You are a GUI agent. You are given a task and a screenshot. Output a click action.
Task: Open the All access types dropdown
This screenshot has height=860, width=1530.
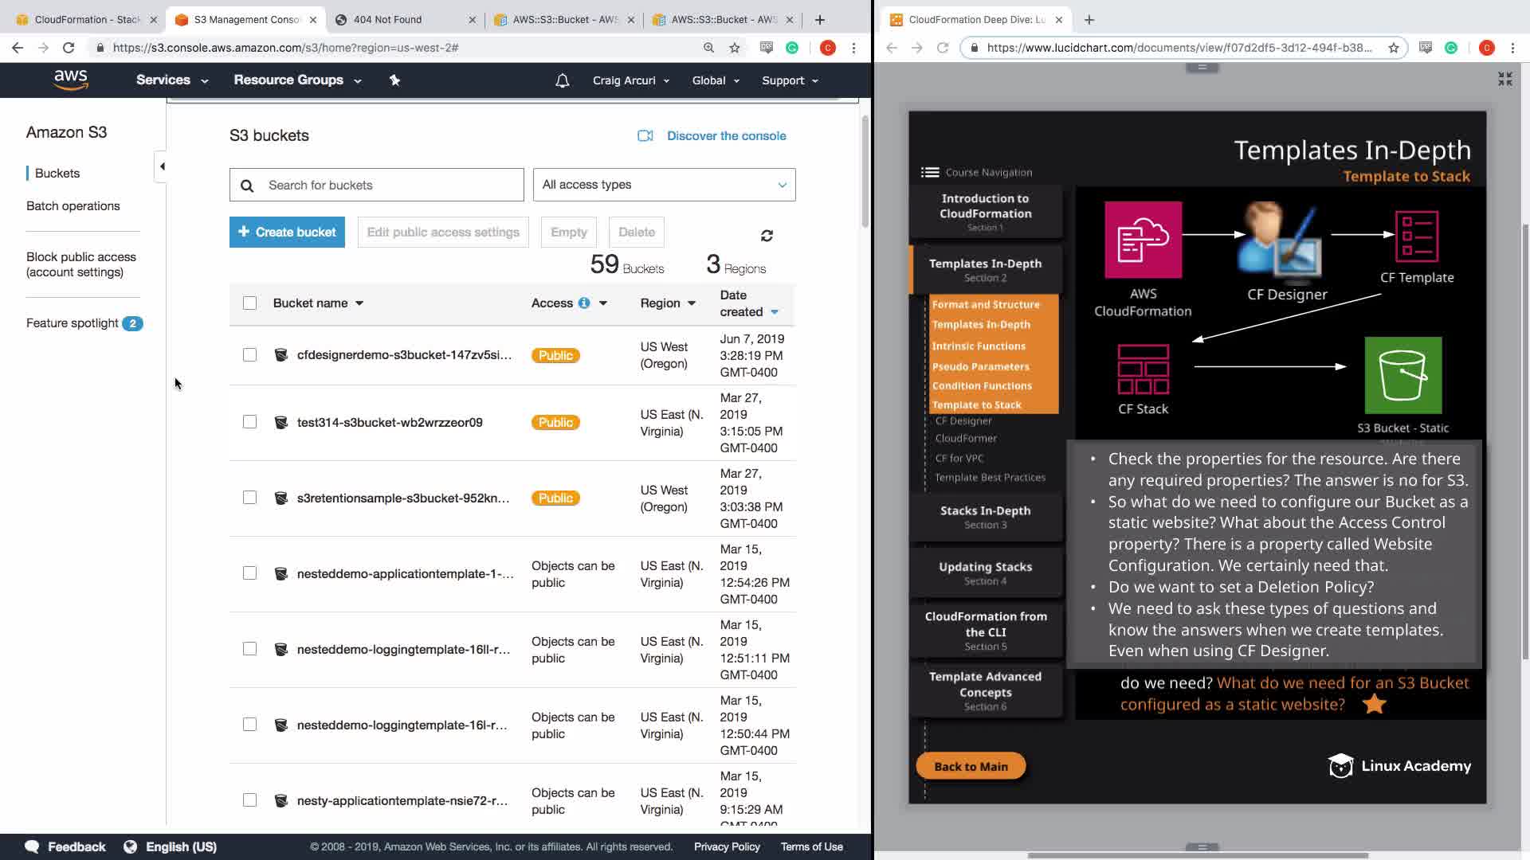click(664, 185)
